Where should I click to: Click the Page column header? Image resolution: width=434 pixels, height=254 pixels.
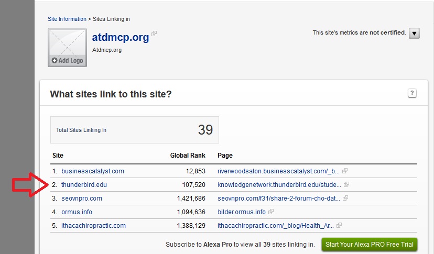pos(225,156)
